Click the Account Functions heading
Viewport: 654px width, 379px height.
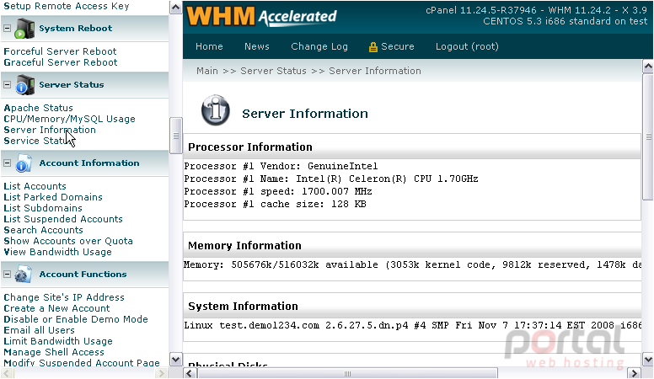(83, 275)
